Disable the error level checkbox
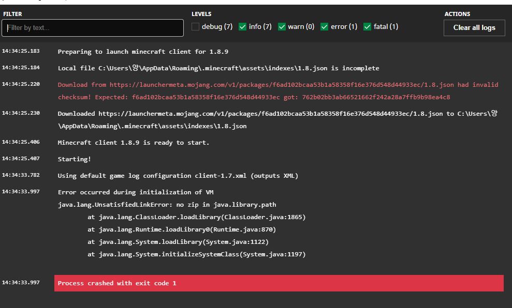Image resolution: width=512 pixels, height=308 pixels. (325, 27)
